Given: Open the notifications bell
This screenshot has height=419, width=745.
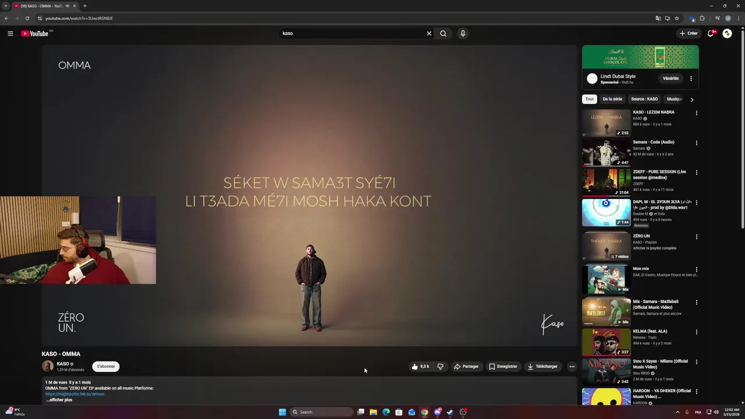Looking at the screenshot, I should coord(710,33).
